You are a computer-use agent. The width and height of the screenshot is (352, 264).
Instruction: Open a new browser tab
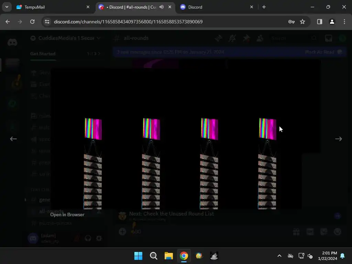tap(264, 7)
